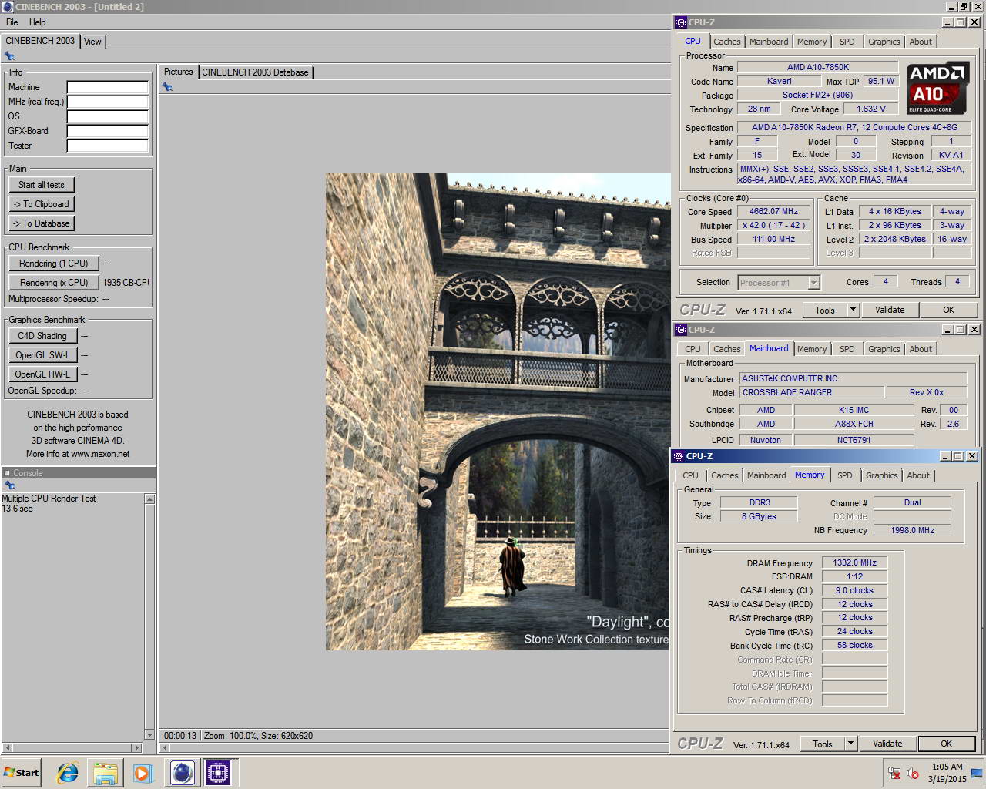The height and width of the screenshot is (789, 986).
Task: Click the pin icon below the CINEBENCH 2003 tab
Action: coord(9,56)
